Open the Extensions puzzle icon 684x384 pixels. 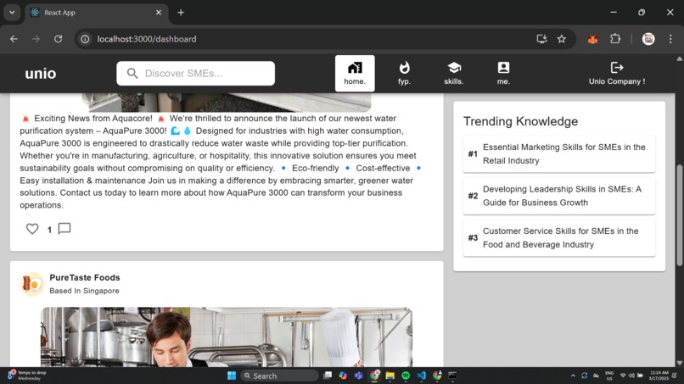(x=615, y=39)
